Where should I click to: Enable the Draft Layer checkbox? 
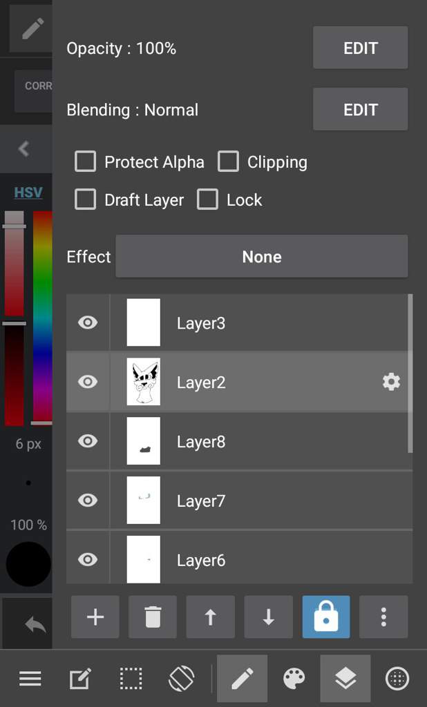(85, 200)
